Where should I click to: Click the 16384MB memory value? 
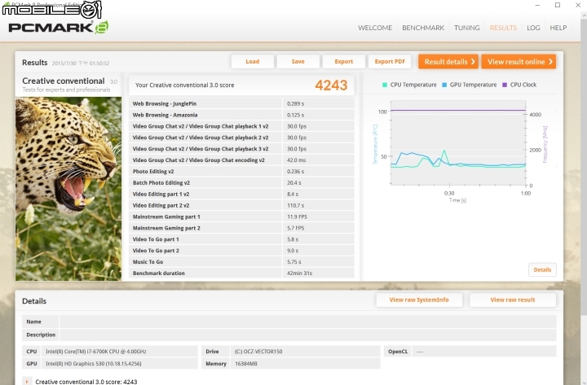pos(246,363)
